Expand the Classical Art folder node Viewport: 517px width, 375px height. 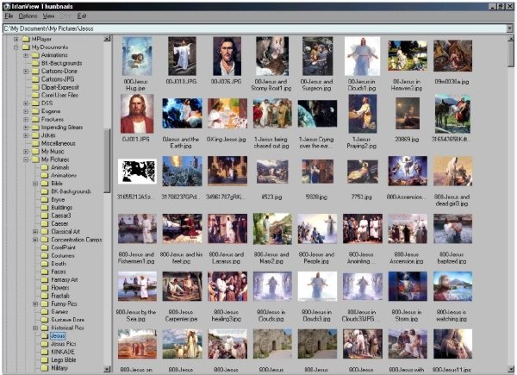(35, 232)
